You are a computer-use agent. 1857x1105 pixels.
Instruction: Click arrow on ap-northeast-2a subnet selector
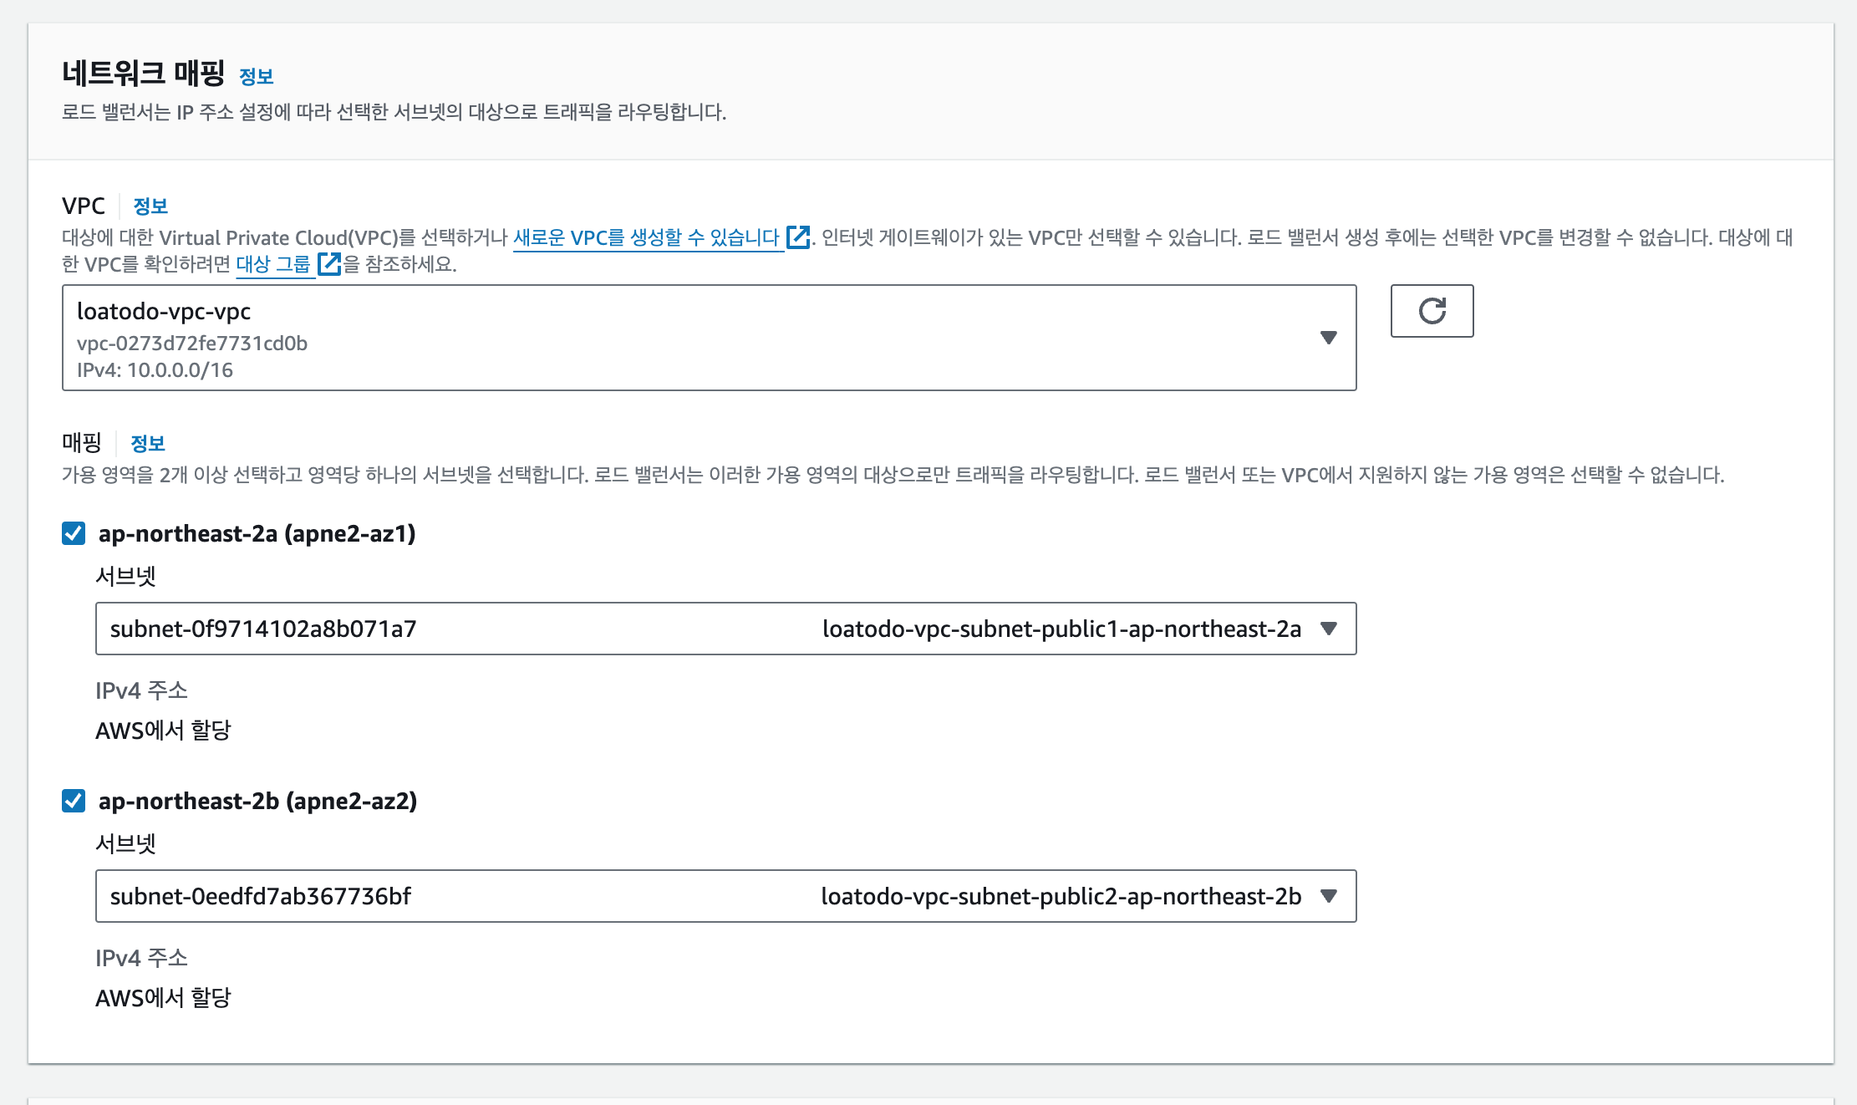tap(1328, 629)
